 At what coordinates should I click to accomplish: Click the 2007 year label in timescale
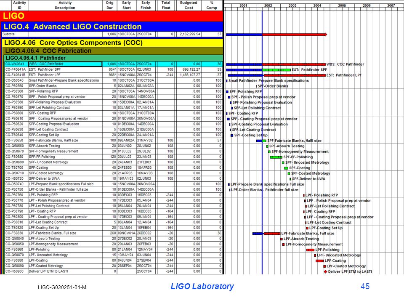(391, 5)
